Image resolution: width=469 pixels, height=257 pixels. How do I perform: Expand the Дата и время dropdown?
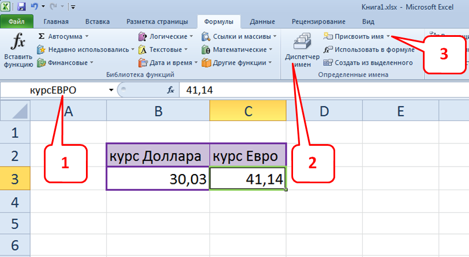[x=168, y=63]
